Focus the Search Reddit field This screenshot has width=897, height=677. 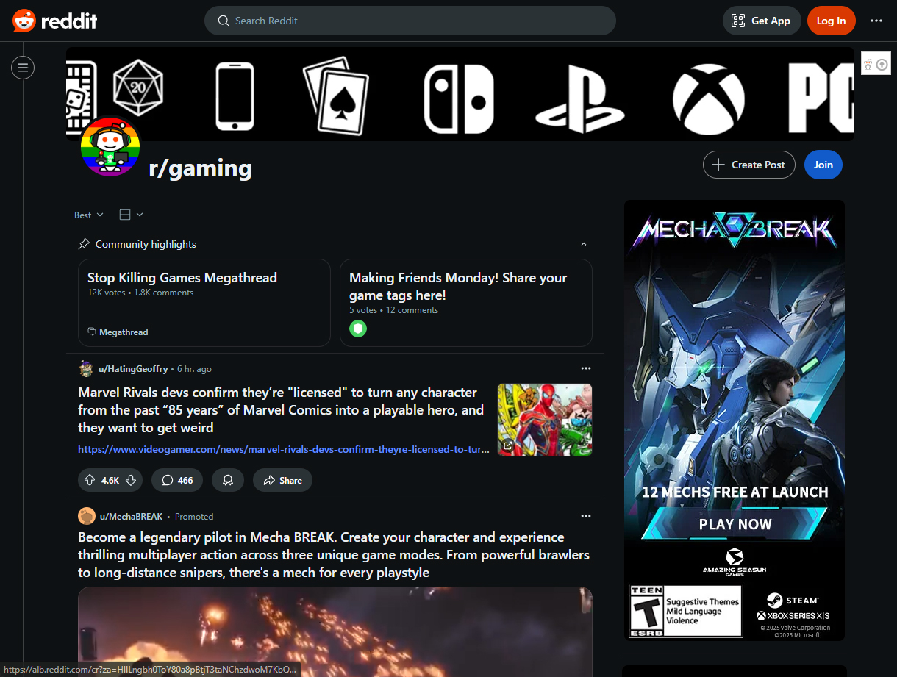click(410, 21)
